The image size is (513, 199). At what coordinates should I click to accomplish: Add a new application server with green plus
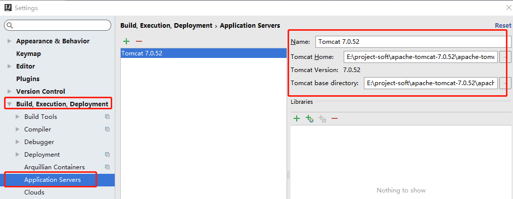(x=126, y=41)
